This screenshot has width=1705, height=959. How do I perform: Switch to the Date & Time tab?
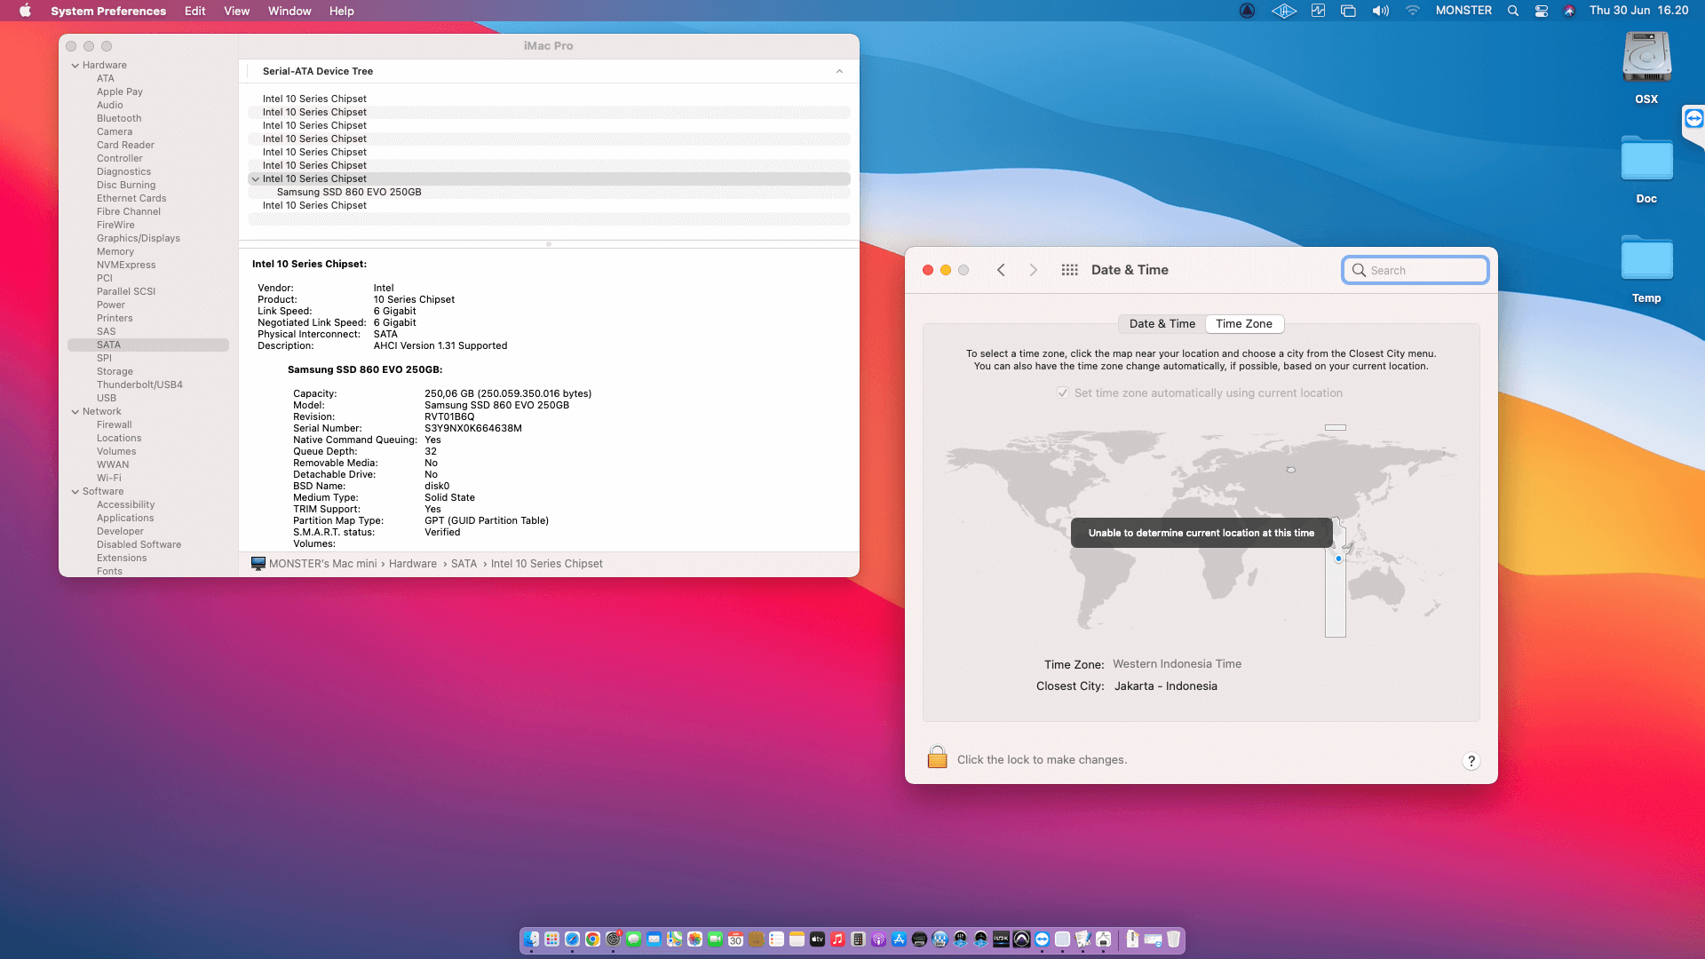click(x=1162, y=323)
